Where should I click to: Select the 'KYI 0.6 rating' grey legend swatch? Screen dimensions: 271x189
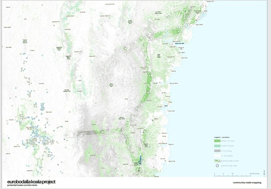(x=217, y=151)
